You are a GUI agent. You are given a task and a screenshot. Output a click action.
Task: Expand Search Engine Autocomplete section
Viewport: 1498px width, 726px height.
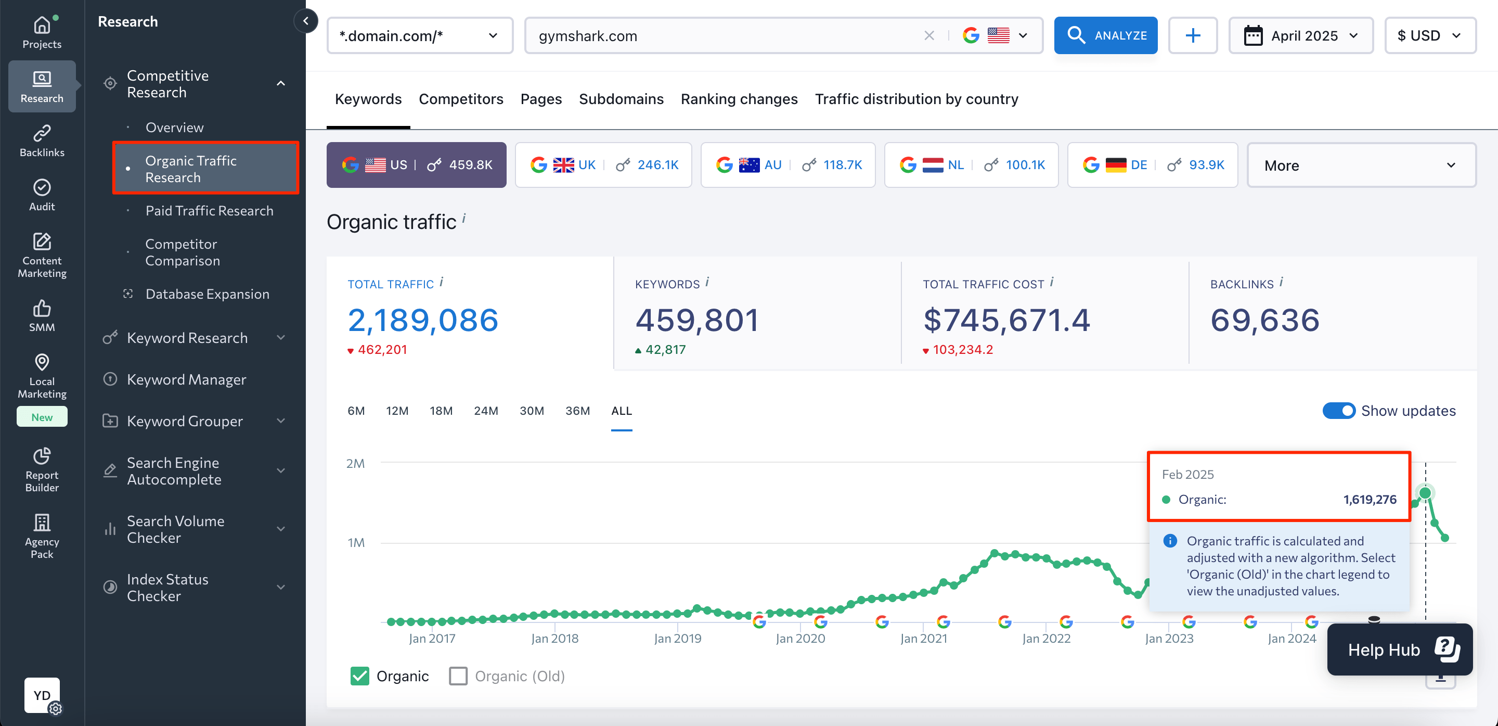281,470
